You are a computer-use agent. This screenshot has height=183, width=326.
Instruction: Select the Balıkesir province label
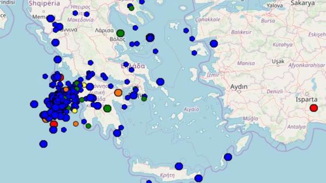tap(241, 32)
